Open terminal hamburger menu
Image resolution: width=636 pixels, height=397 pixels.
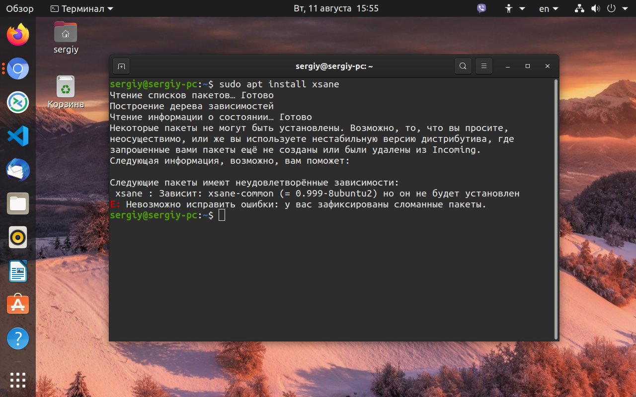tap(484, 66)
